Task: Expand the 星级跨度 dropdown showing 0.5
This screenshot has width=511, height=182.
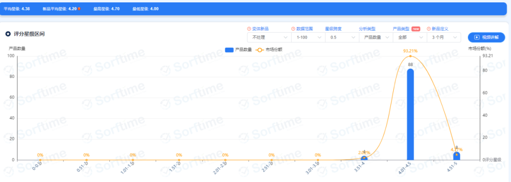Action: (x=342, y=37)
